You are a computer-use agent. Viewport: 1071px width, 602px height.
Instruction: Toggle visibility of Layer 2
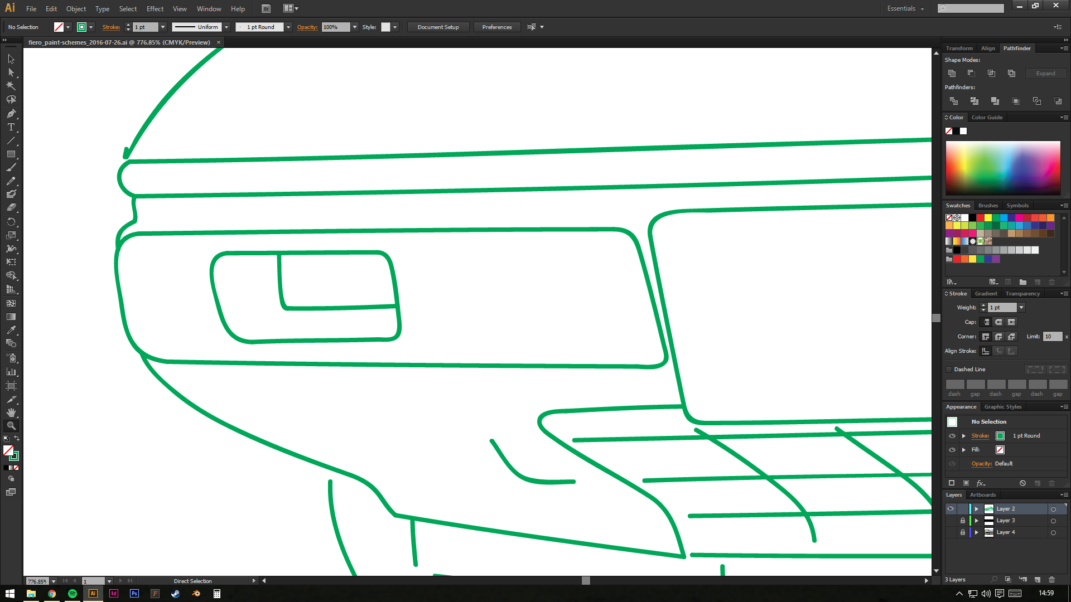[951, 508]
